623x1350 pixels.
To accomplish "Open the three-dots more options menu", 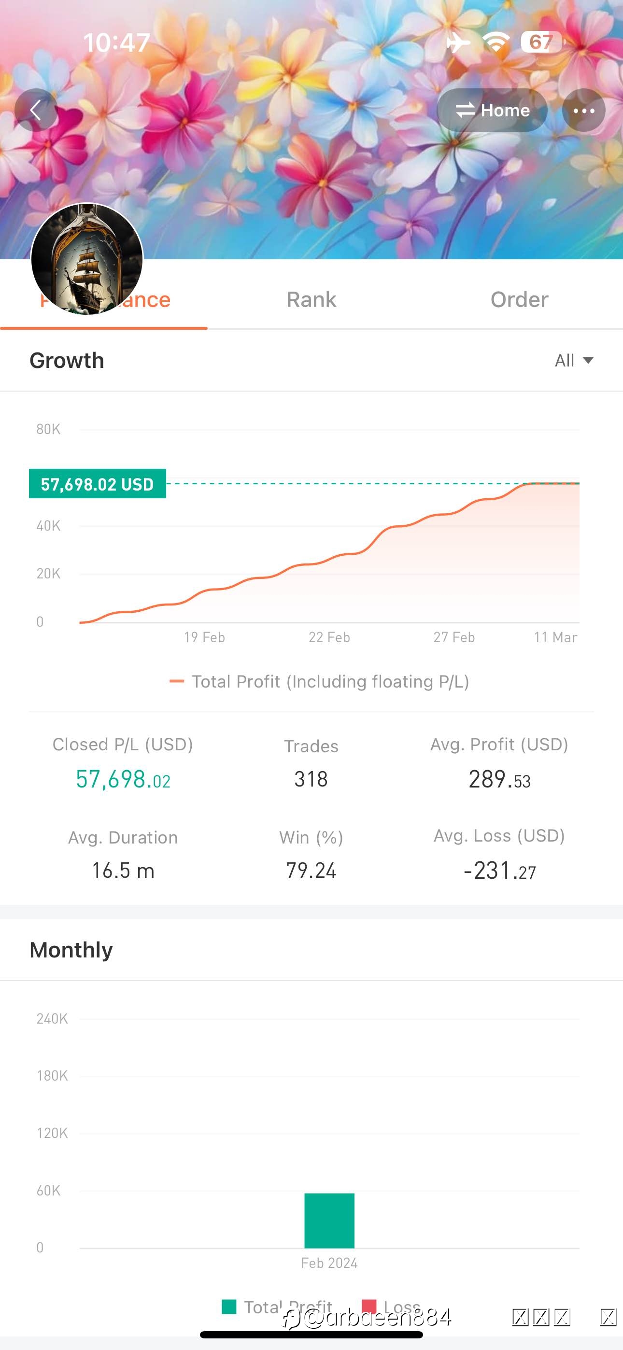I will click(584, 110).
